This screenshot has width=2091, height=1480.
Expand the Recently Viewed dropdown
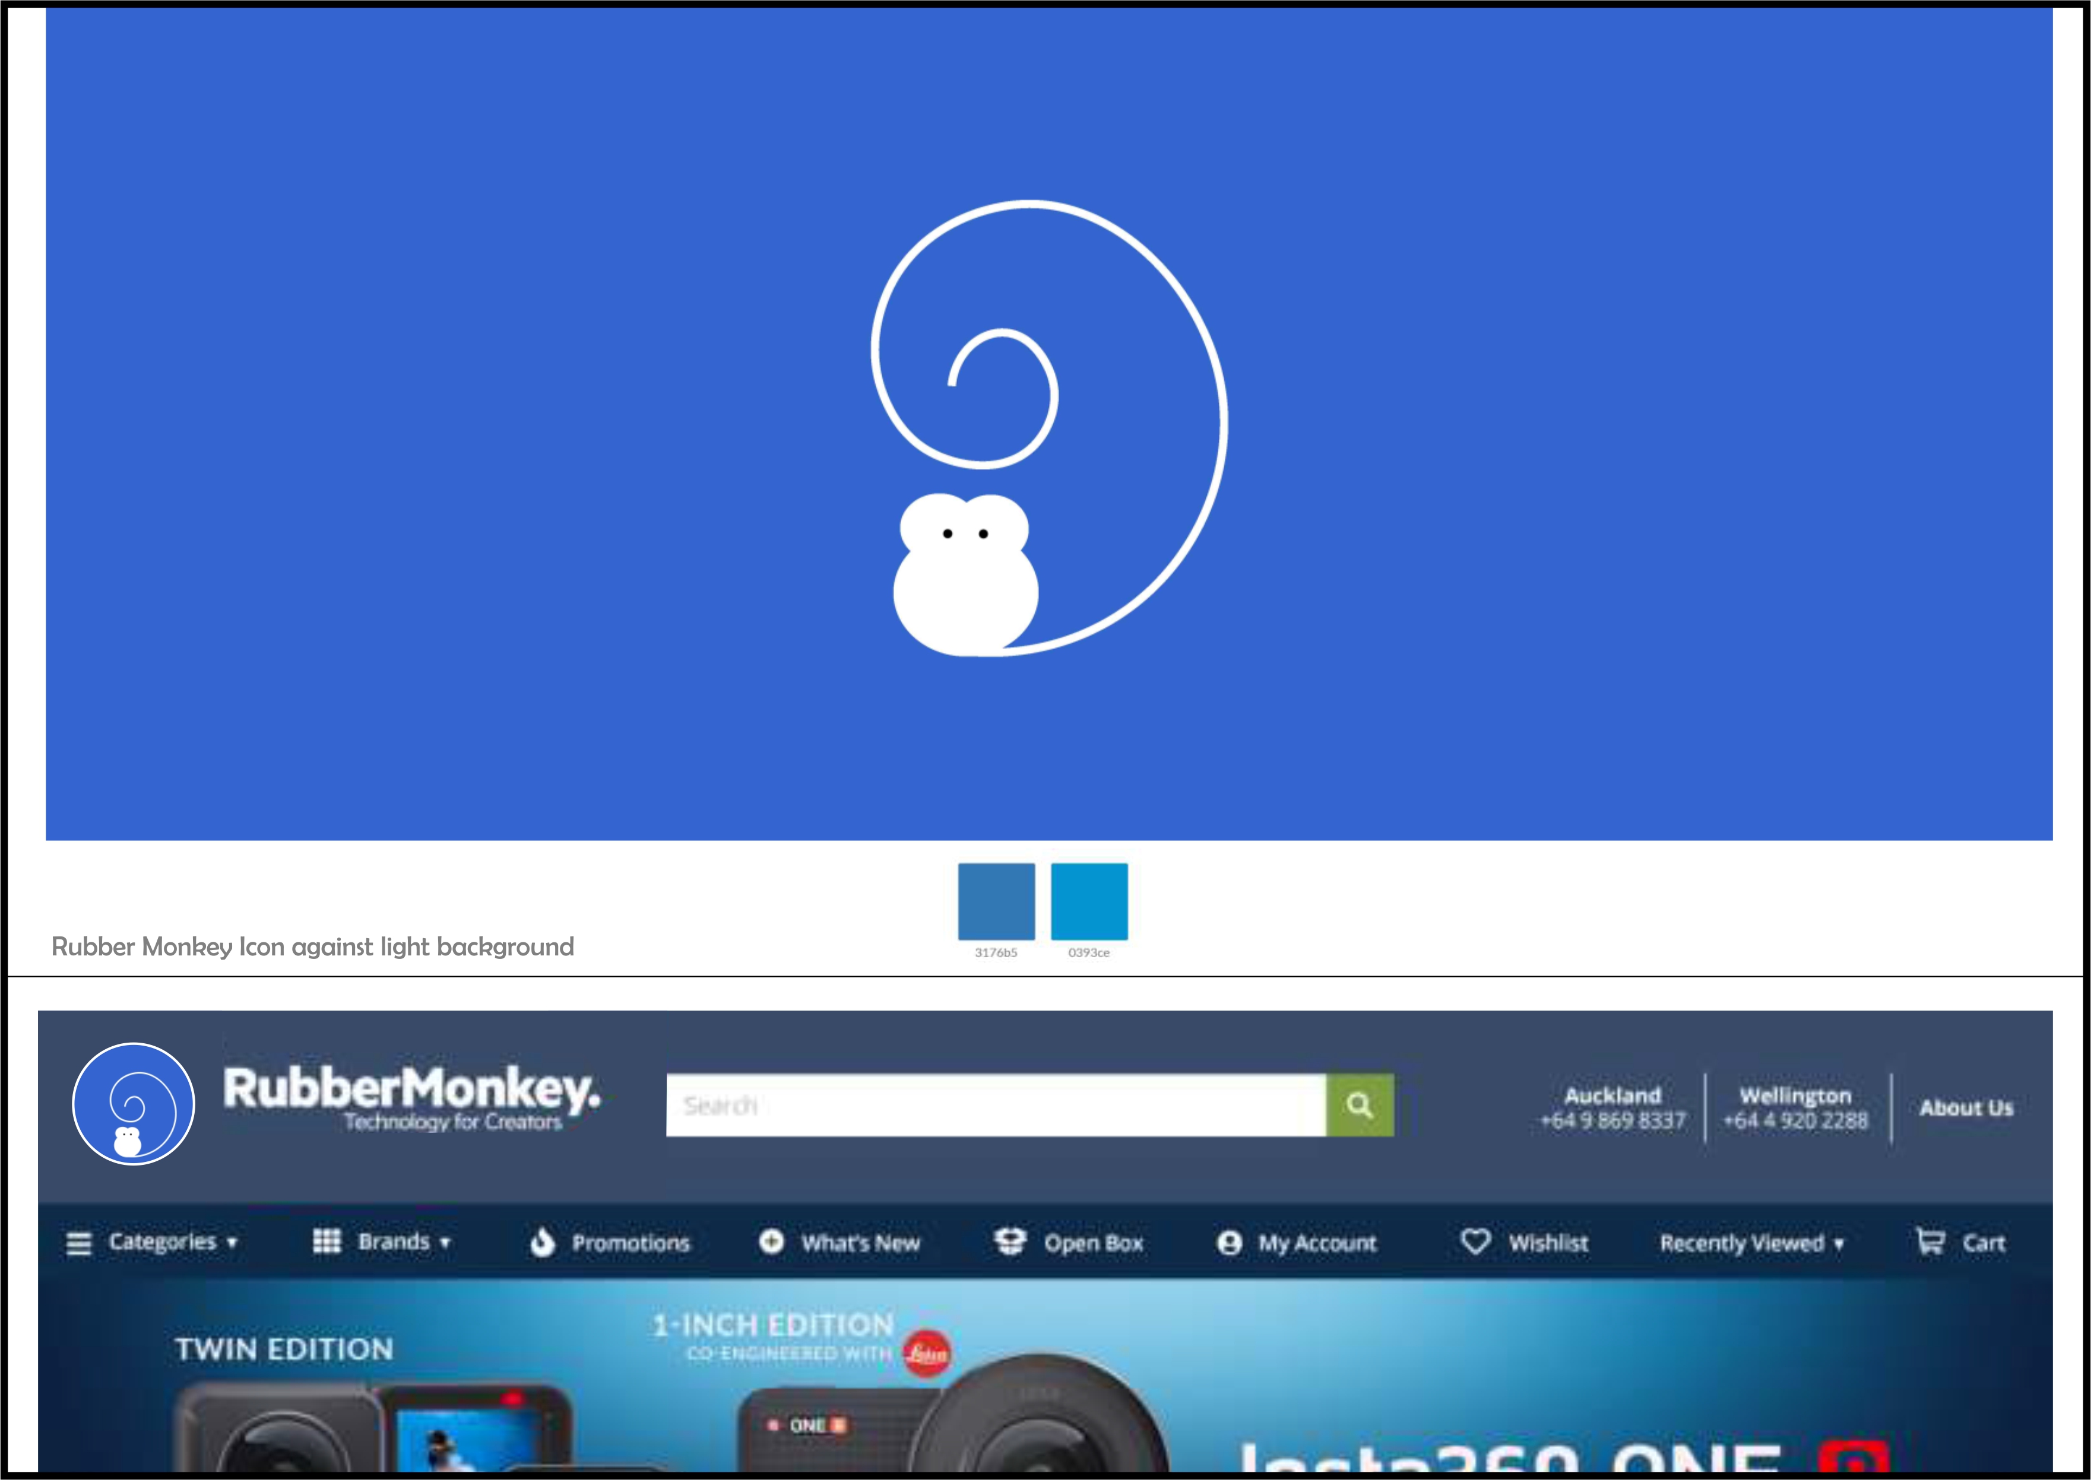tap(1751, 1243)
